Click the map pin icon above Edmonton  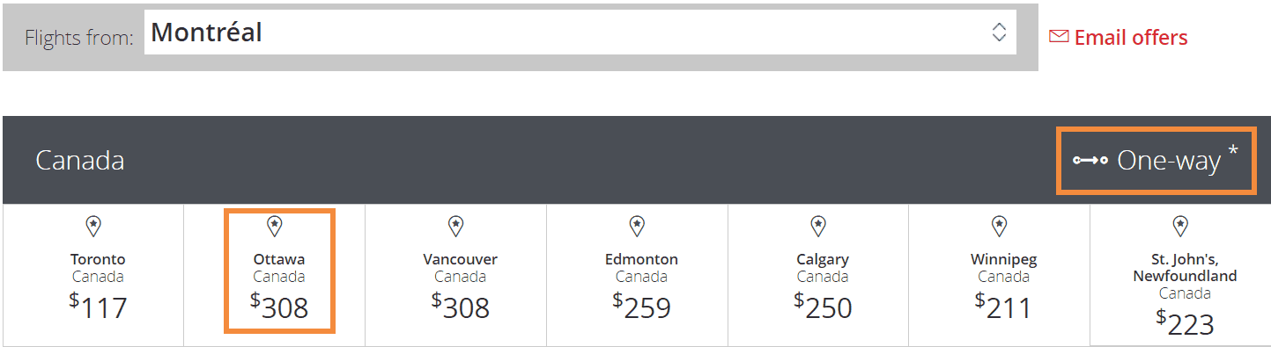click(638, 227)
